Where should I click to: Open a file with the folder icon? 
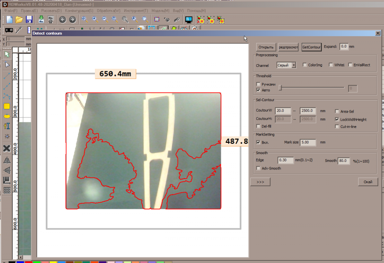click(19, 19)
